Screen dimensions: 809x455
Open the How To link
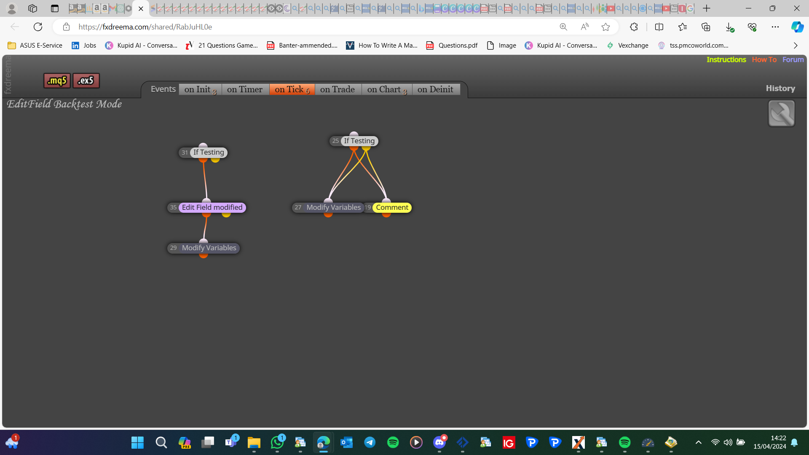[x=764, y=59]
